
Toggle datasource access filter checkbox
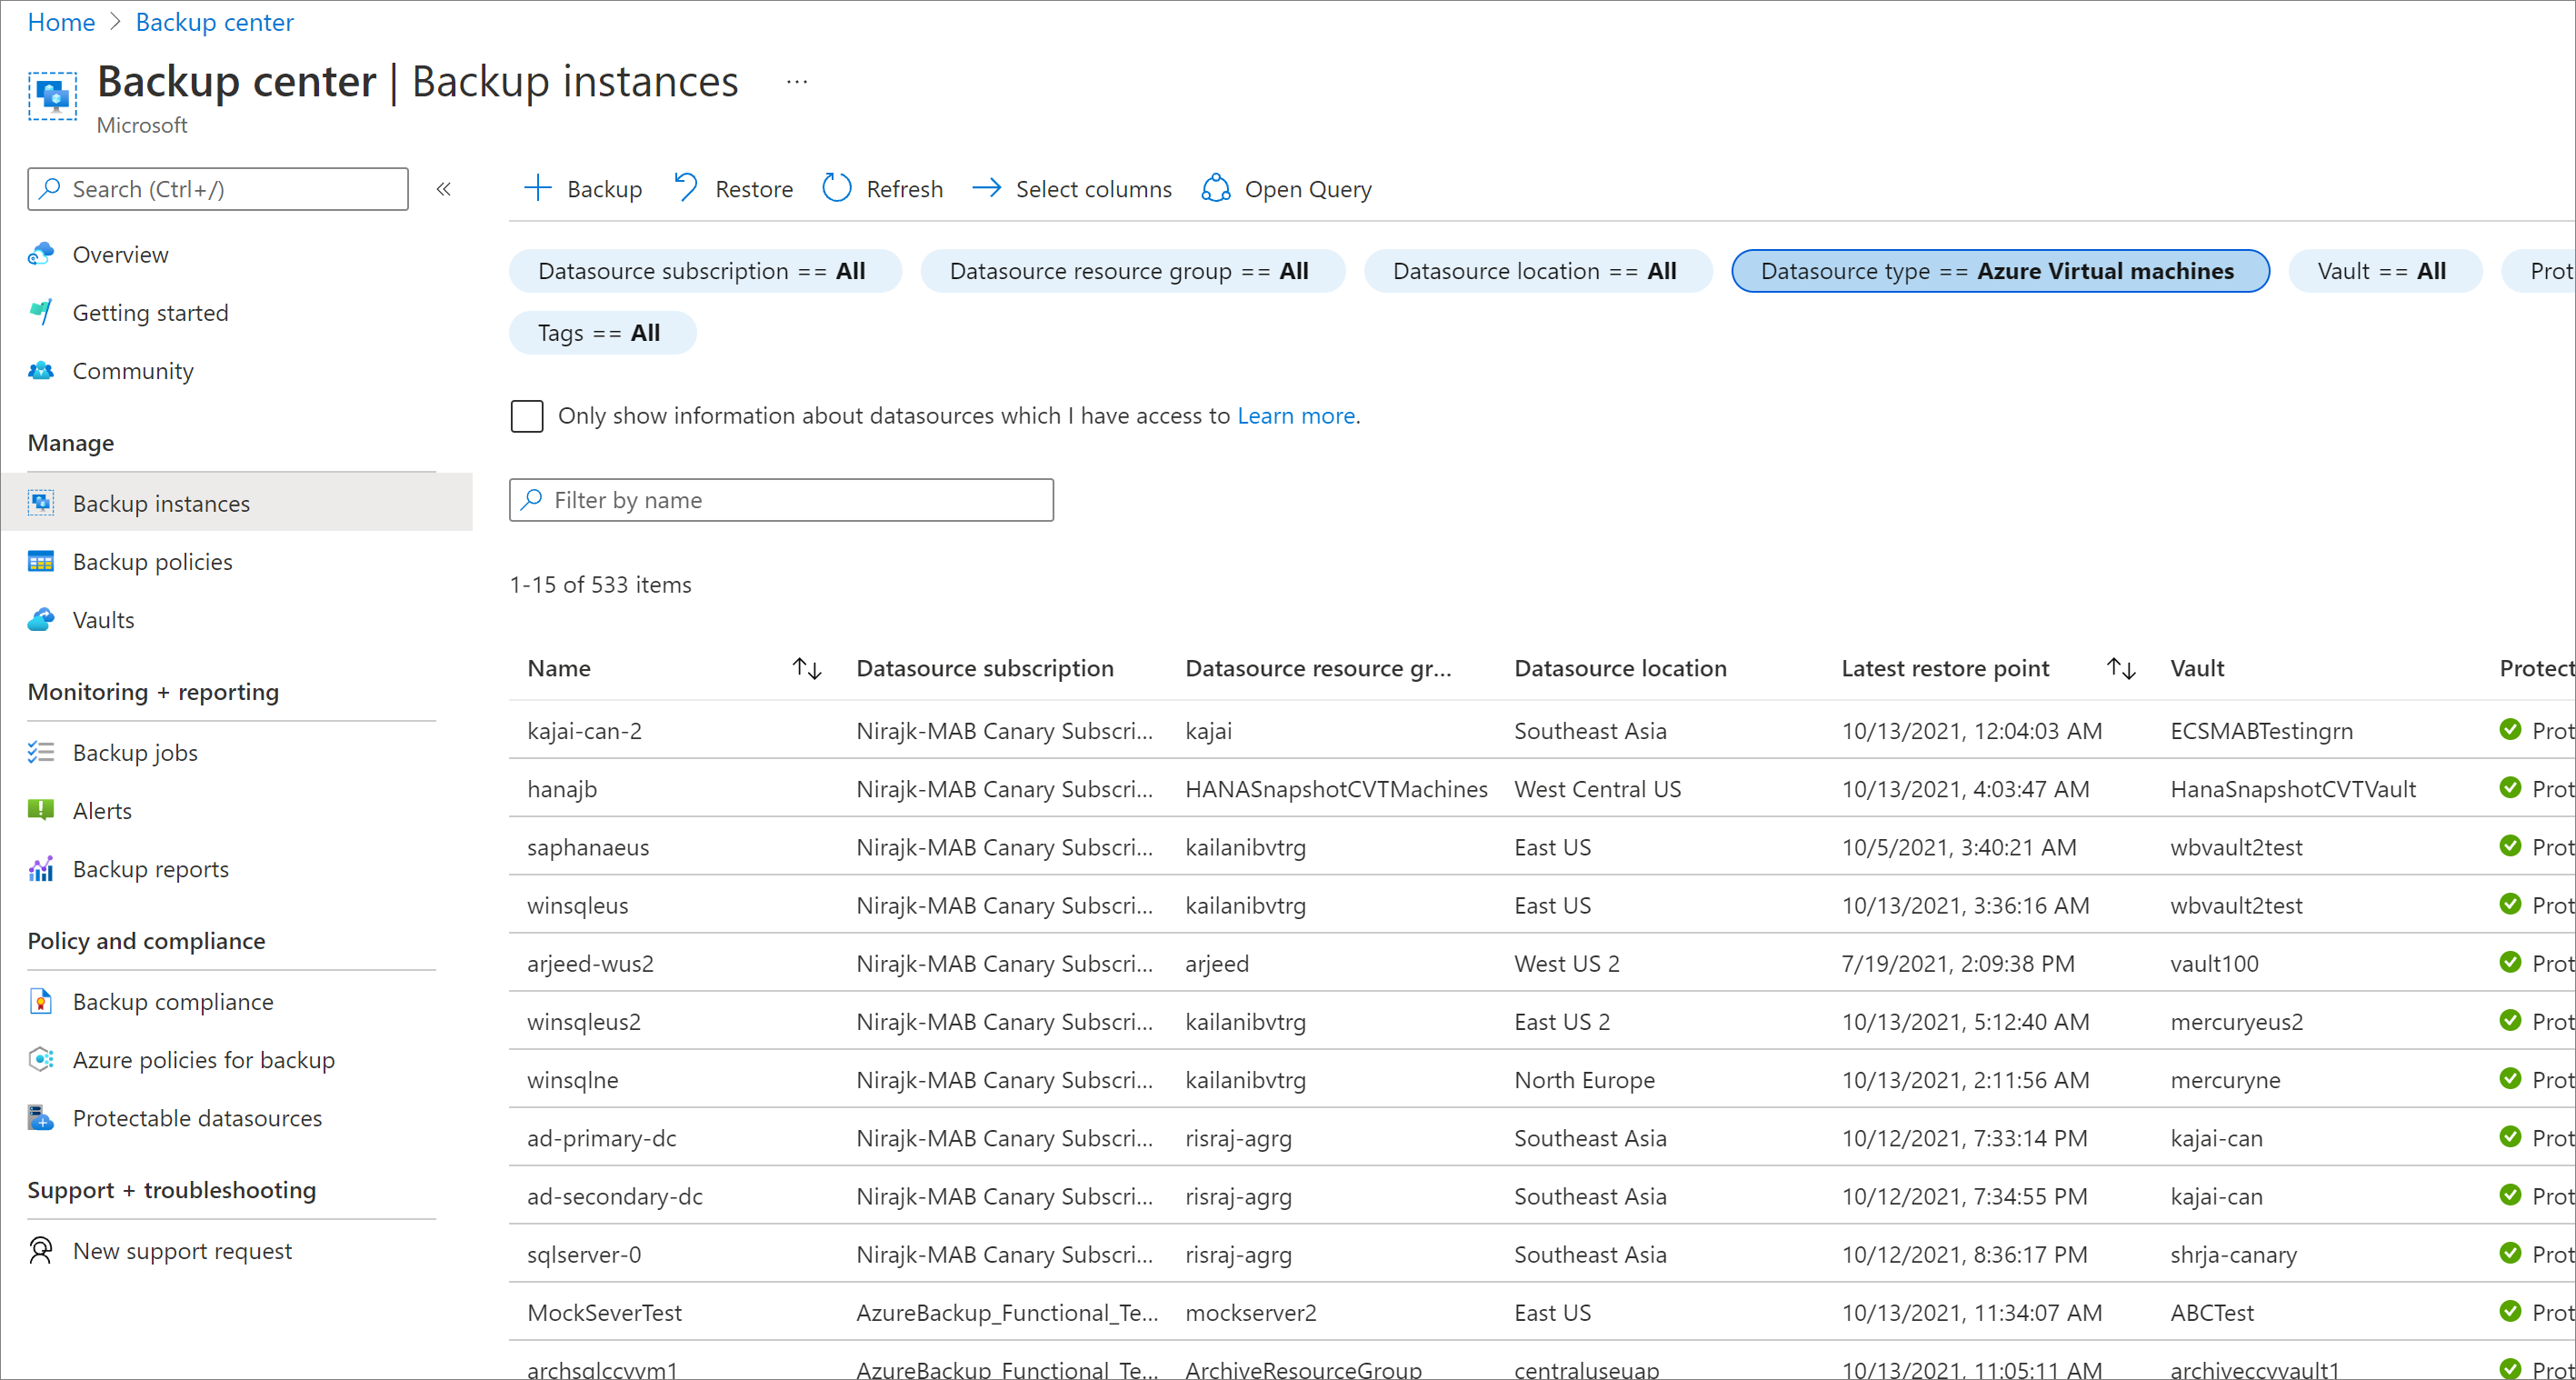(528, 415)
